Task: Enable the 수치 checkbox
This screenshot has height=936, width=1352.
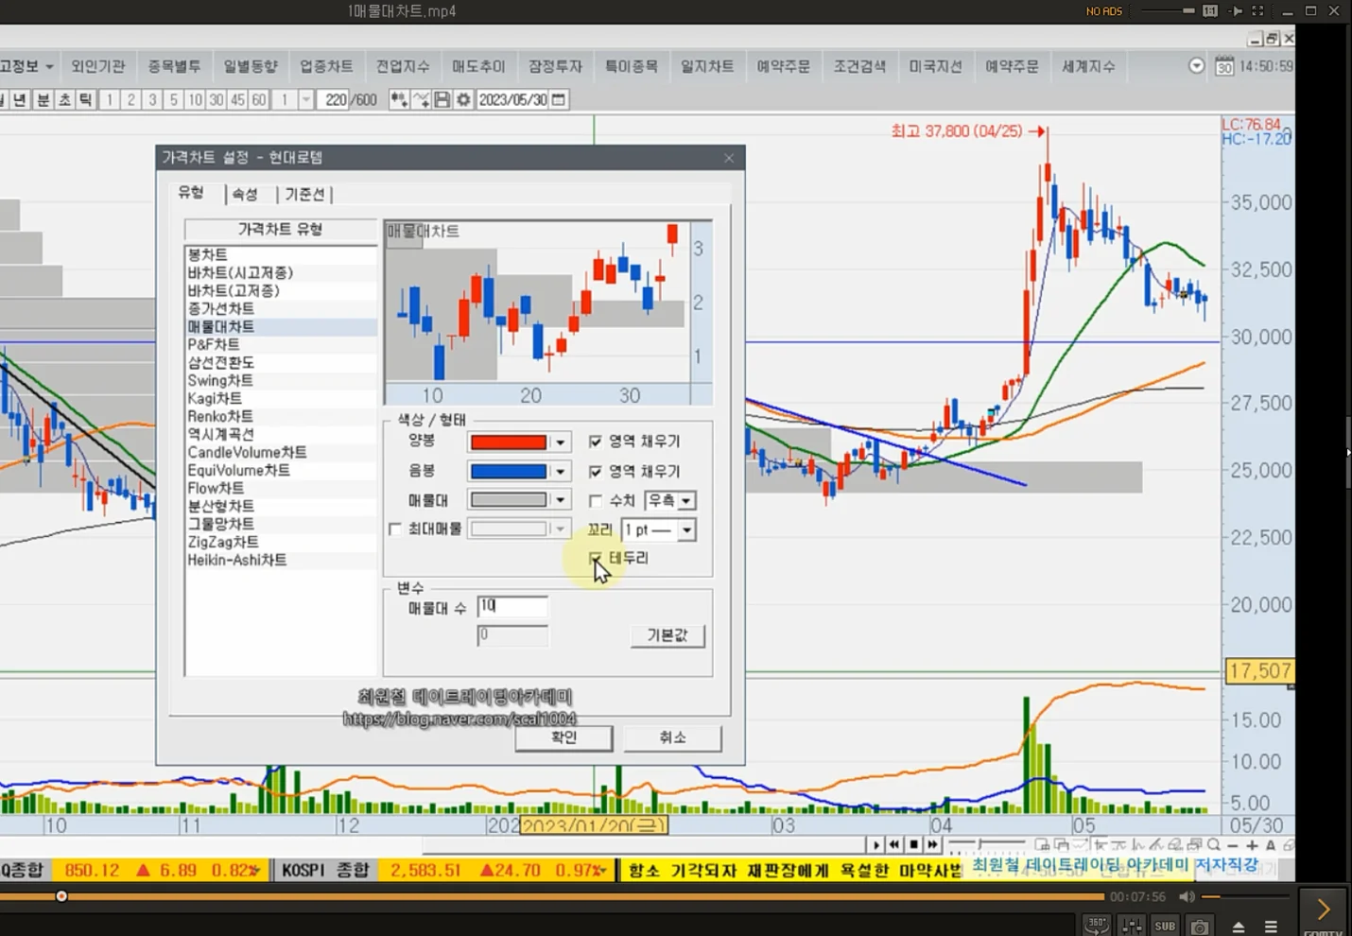Action: coord(596,500)
